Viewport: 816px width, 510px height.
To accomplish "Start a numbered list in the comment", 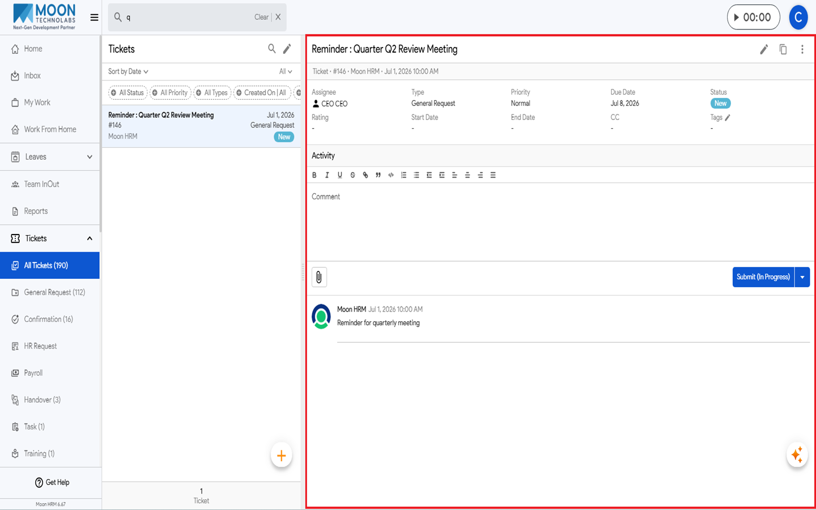I will 403,175.
